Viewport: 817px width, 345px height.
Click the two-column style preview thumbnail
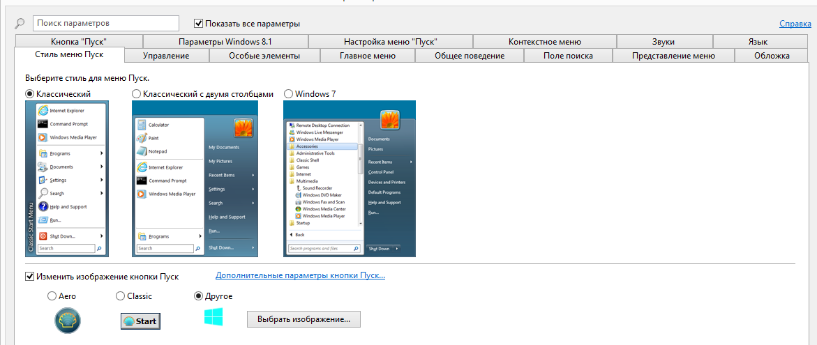(x=195, y=178)
